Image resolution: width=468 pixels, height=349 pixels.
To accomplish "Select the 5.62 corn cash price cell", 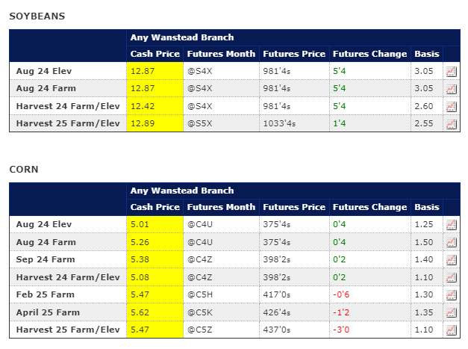I will tap(155, 312).
